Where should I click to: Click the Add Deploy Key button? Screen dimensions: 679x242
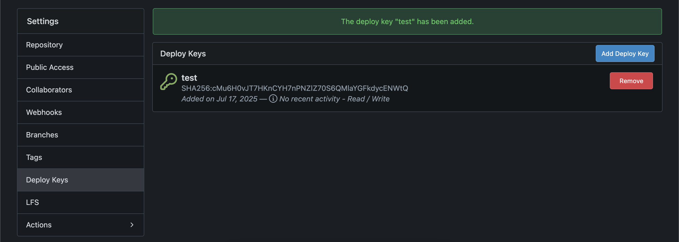coord(625,53)
